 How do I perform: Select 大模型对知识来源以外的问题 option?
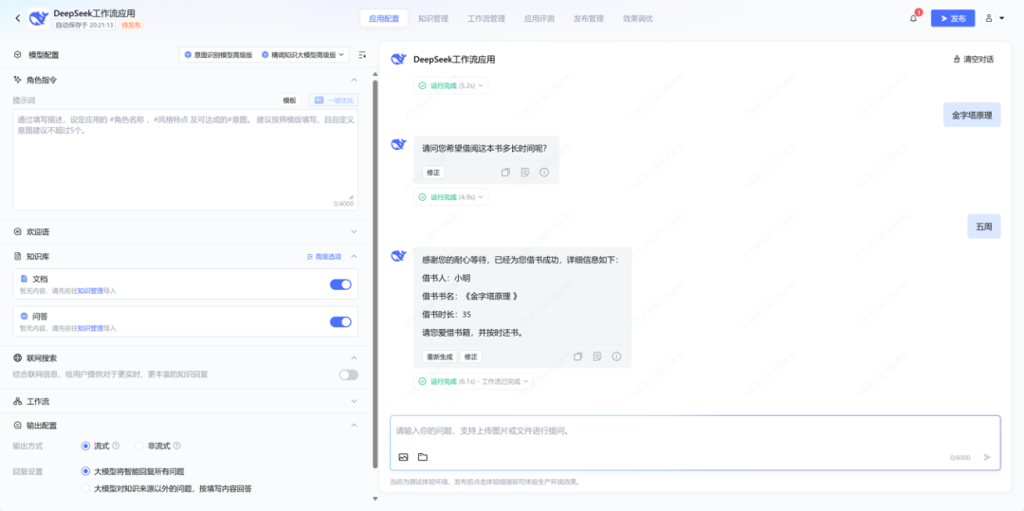point(85,488)
